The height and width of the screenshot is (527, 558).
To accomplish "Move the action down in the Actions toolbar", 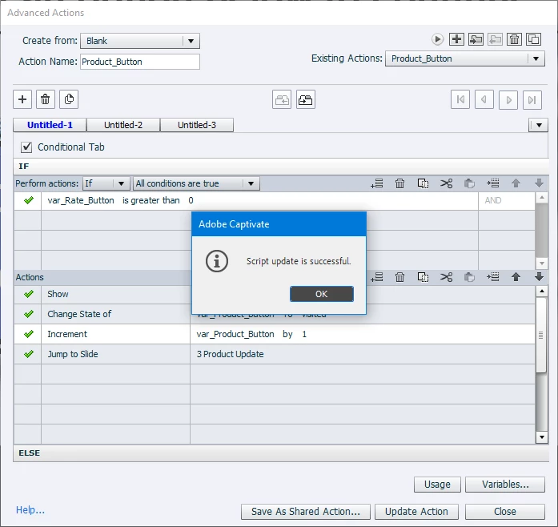I will coord(539,277).
